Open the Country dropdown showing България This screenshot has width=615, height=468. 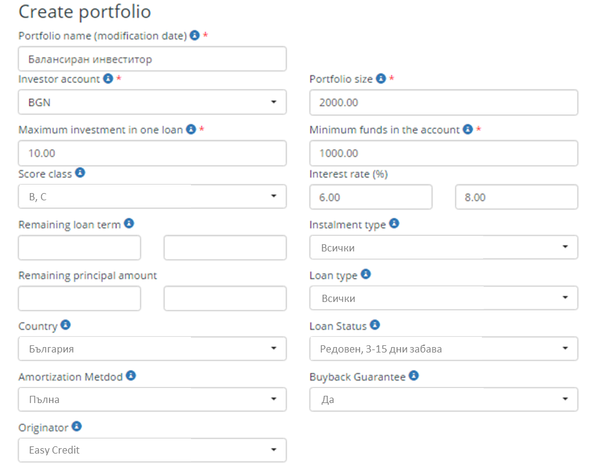152,348
